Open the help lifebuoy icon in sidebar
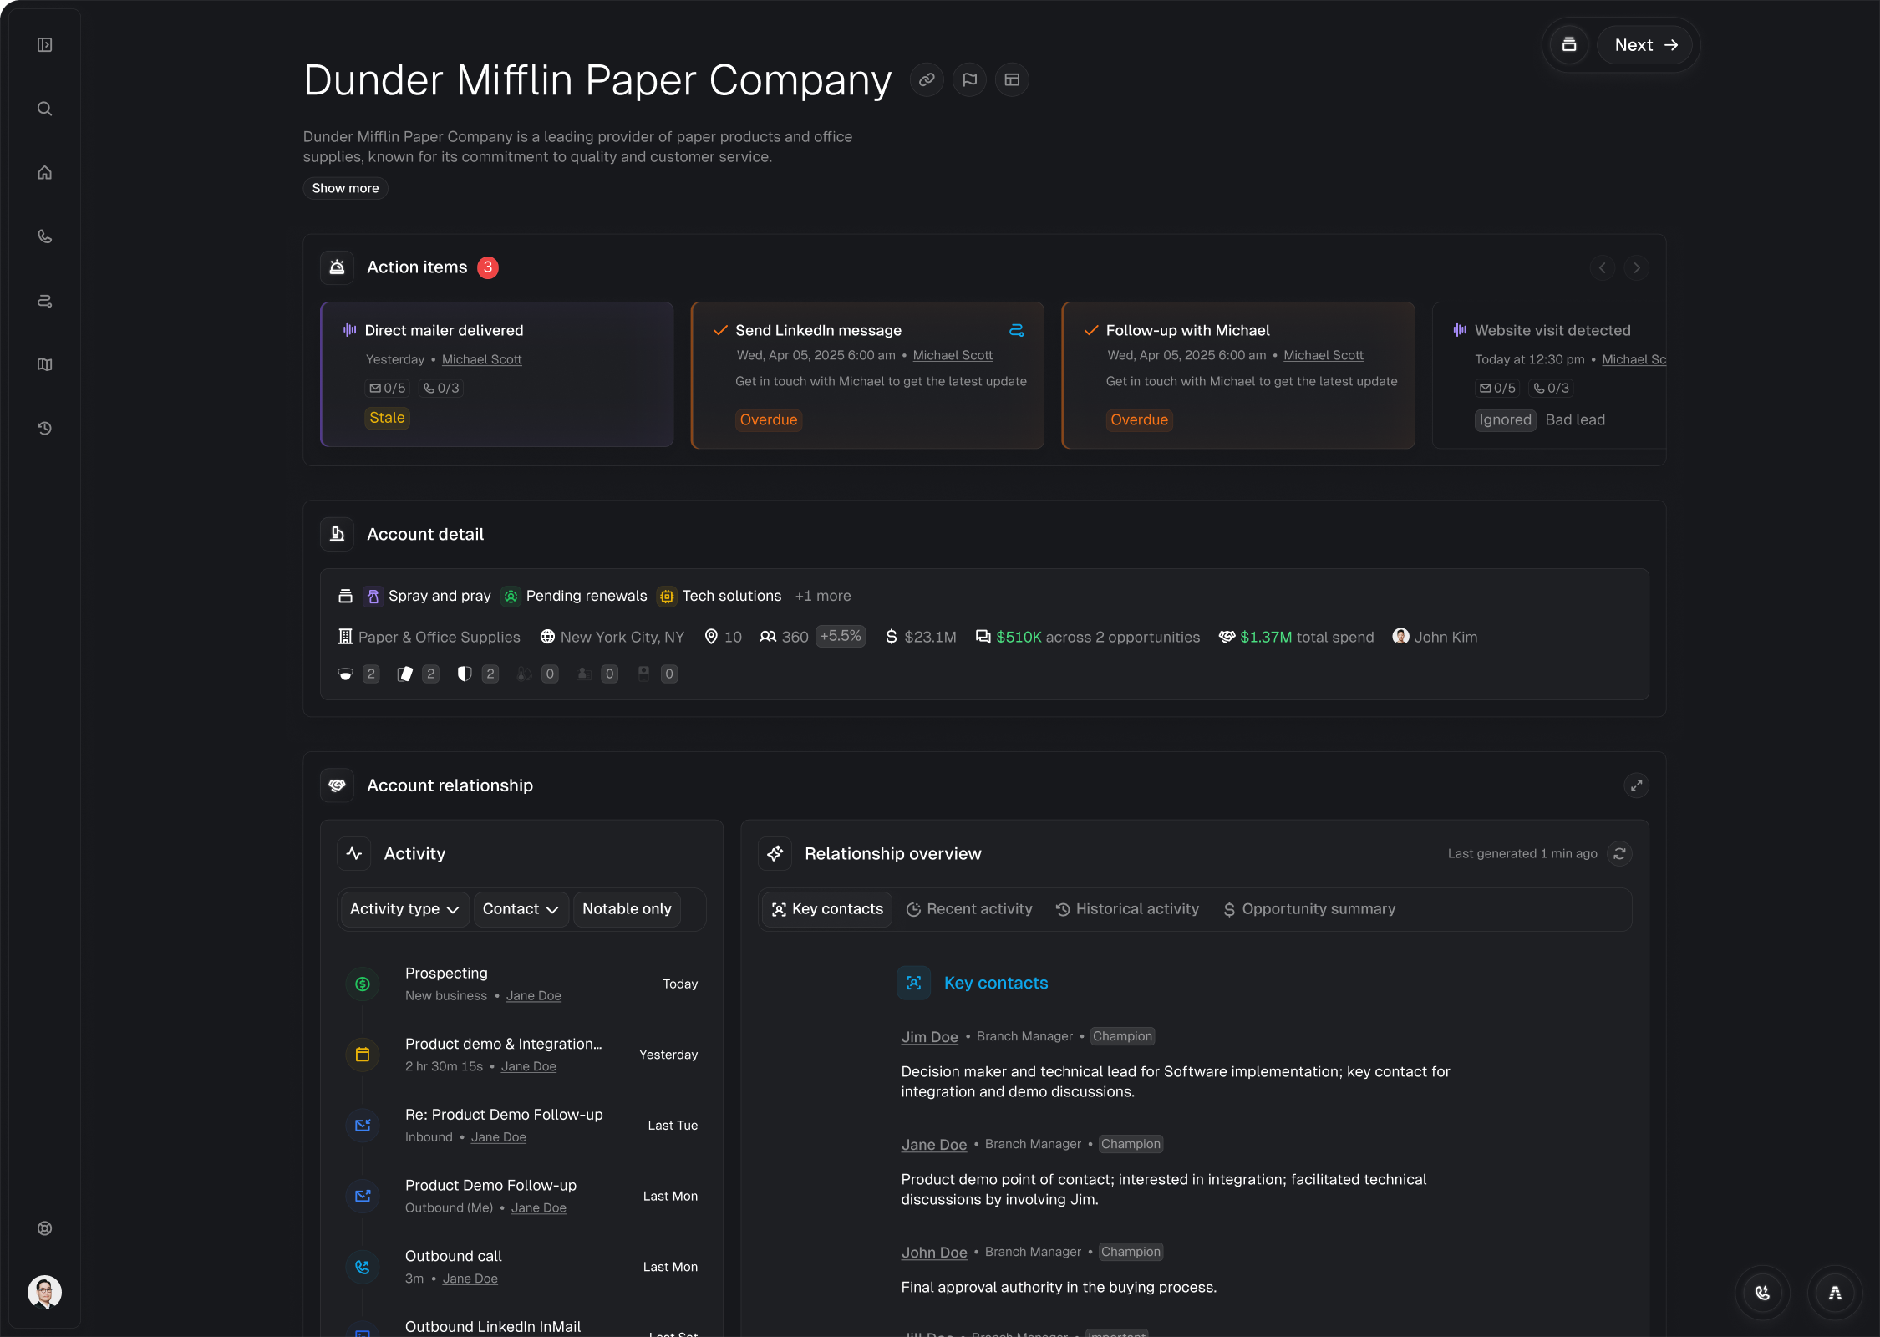The width and height of the screenshot is (1880, 1337). point(45,1228)
